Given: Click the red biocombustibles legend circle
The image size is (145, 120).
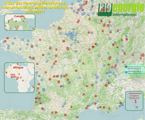Looking at the screenshot, I should [x=126, y=67].
